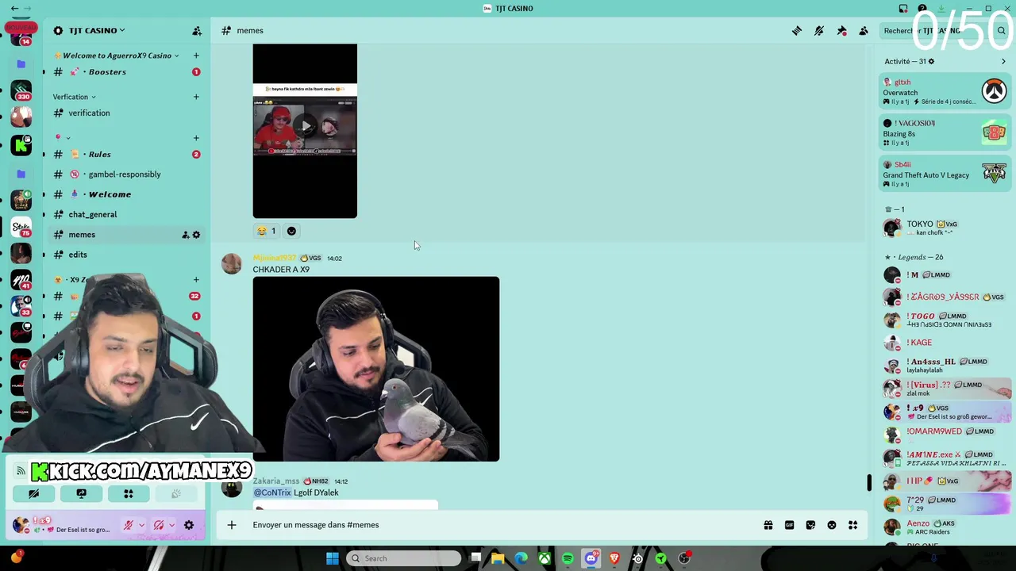The height and width of the screenshot is (571, 1016).
Task: Select the Stake server icon with badge 75
Action: (21, 227)
